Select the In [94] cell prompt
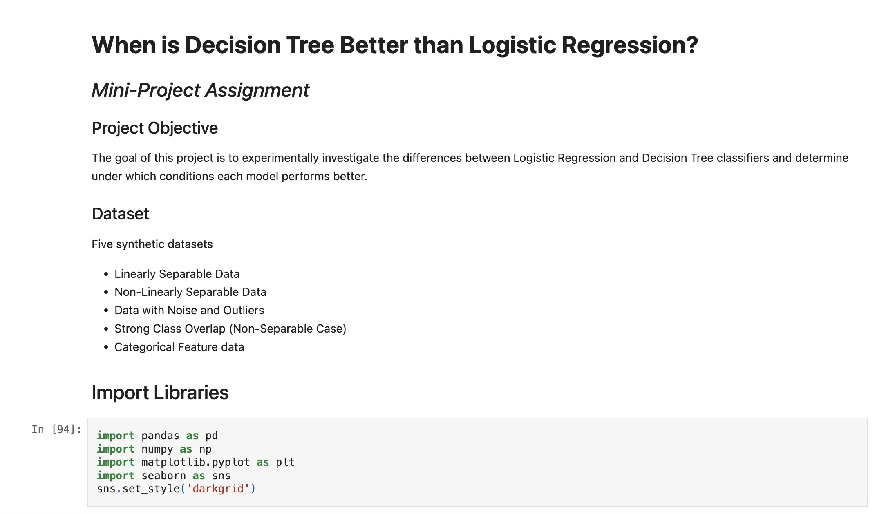 pos(56,429)
